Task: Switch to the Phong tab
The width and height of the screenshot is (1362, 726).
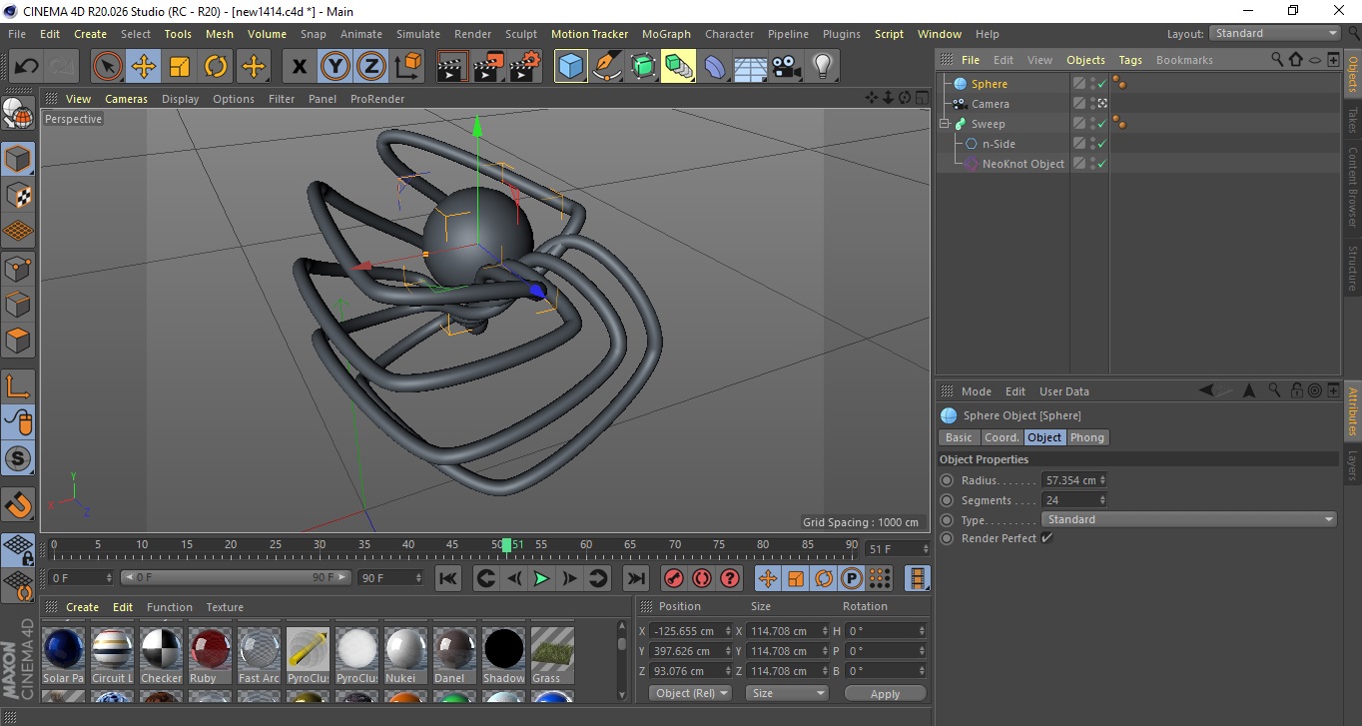Action: pyautogui.click(x=1086, y=437)
